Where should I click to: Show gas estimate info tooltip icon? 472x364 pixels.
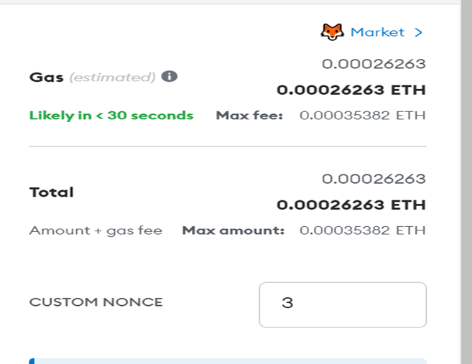(x=170, y=76)
